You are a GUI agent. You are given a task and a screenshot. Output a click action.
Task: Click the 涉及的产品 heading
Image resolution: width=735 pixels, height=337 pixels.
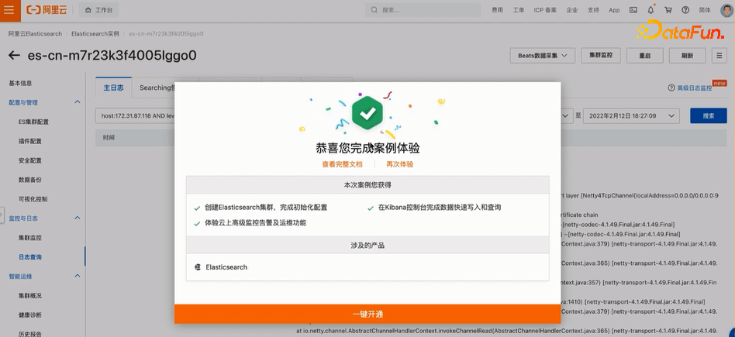click(367, 245)
